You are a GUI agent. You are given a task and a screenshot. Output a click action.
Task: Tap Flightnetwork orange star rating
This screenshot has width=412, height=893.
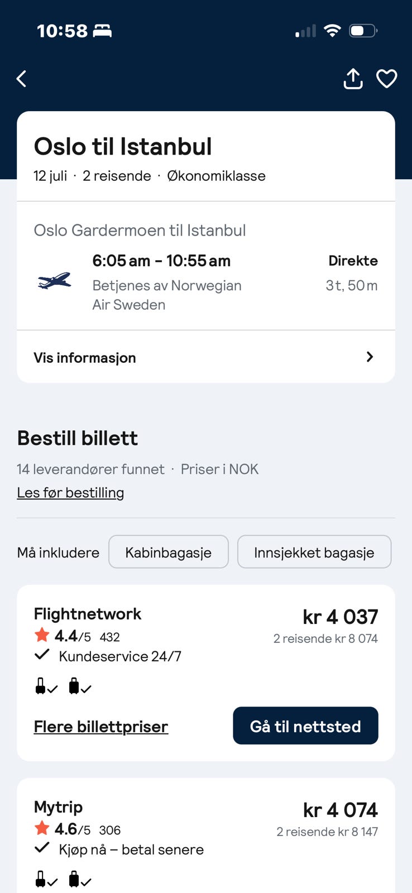[42, 635]
